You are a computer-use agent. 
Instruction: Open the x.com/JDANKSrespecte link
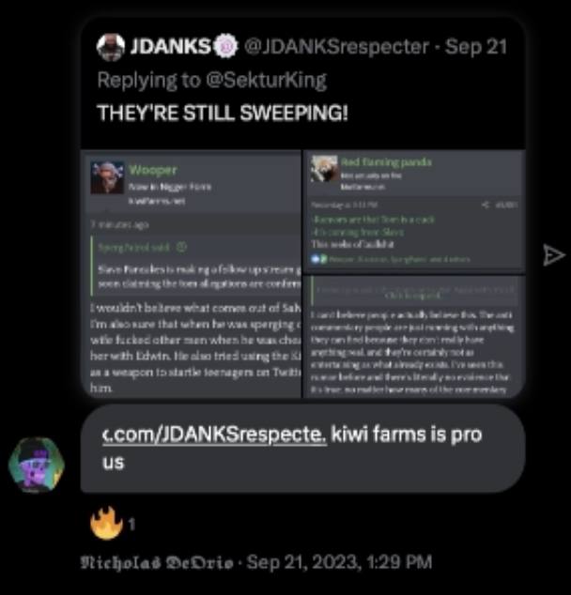click(x=214, y=435)
